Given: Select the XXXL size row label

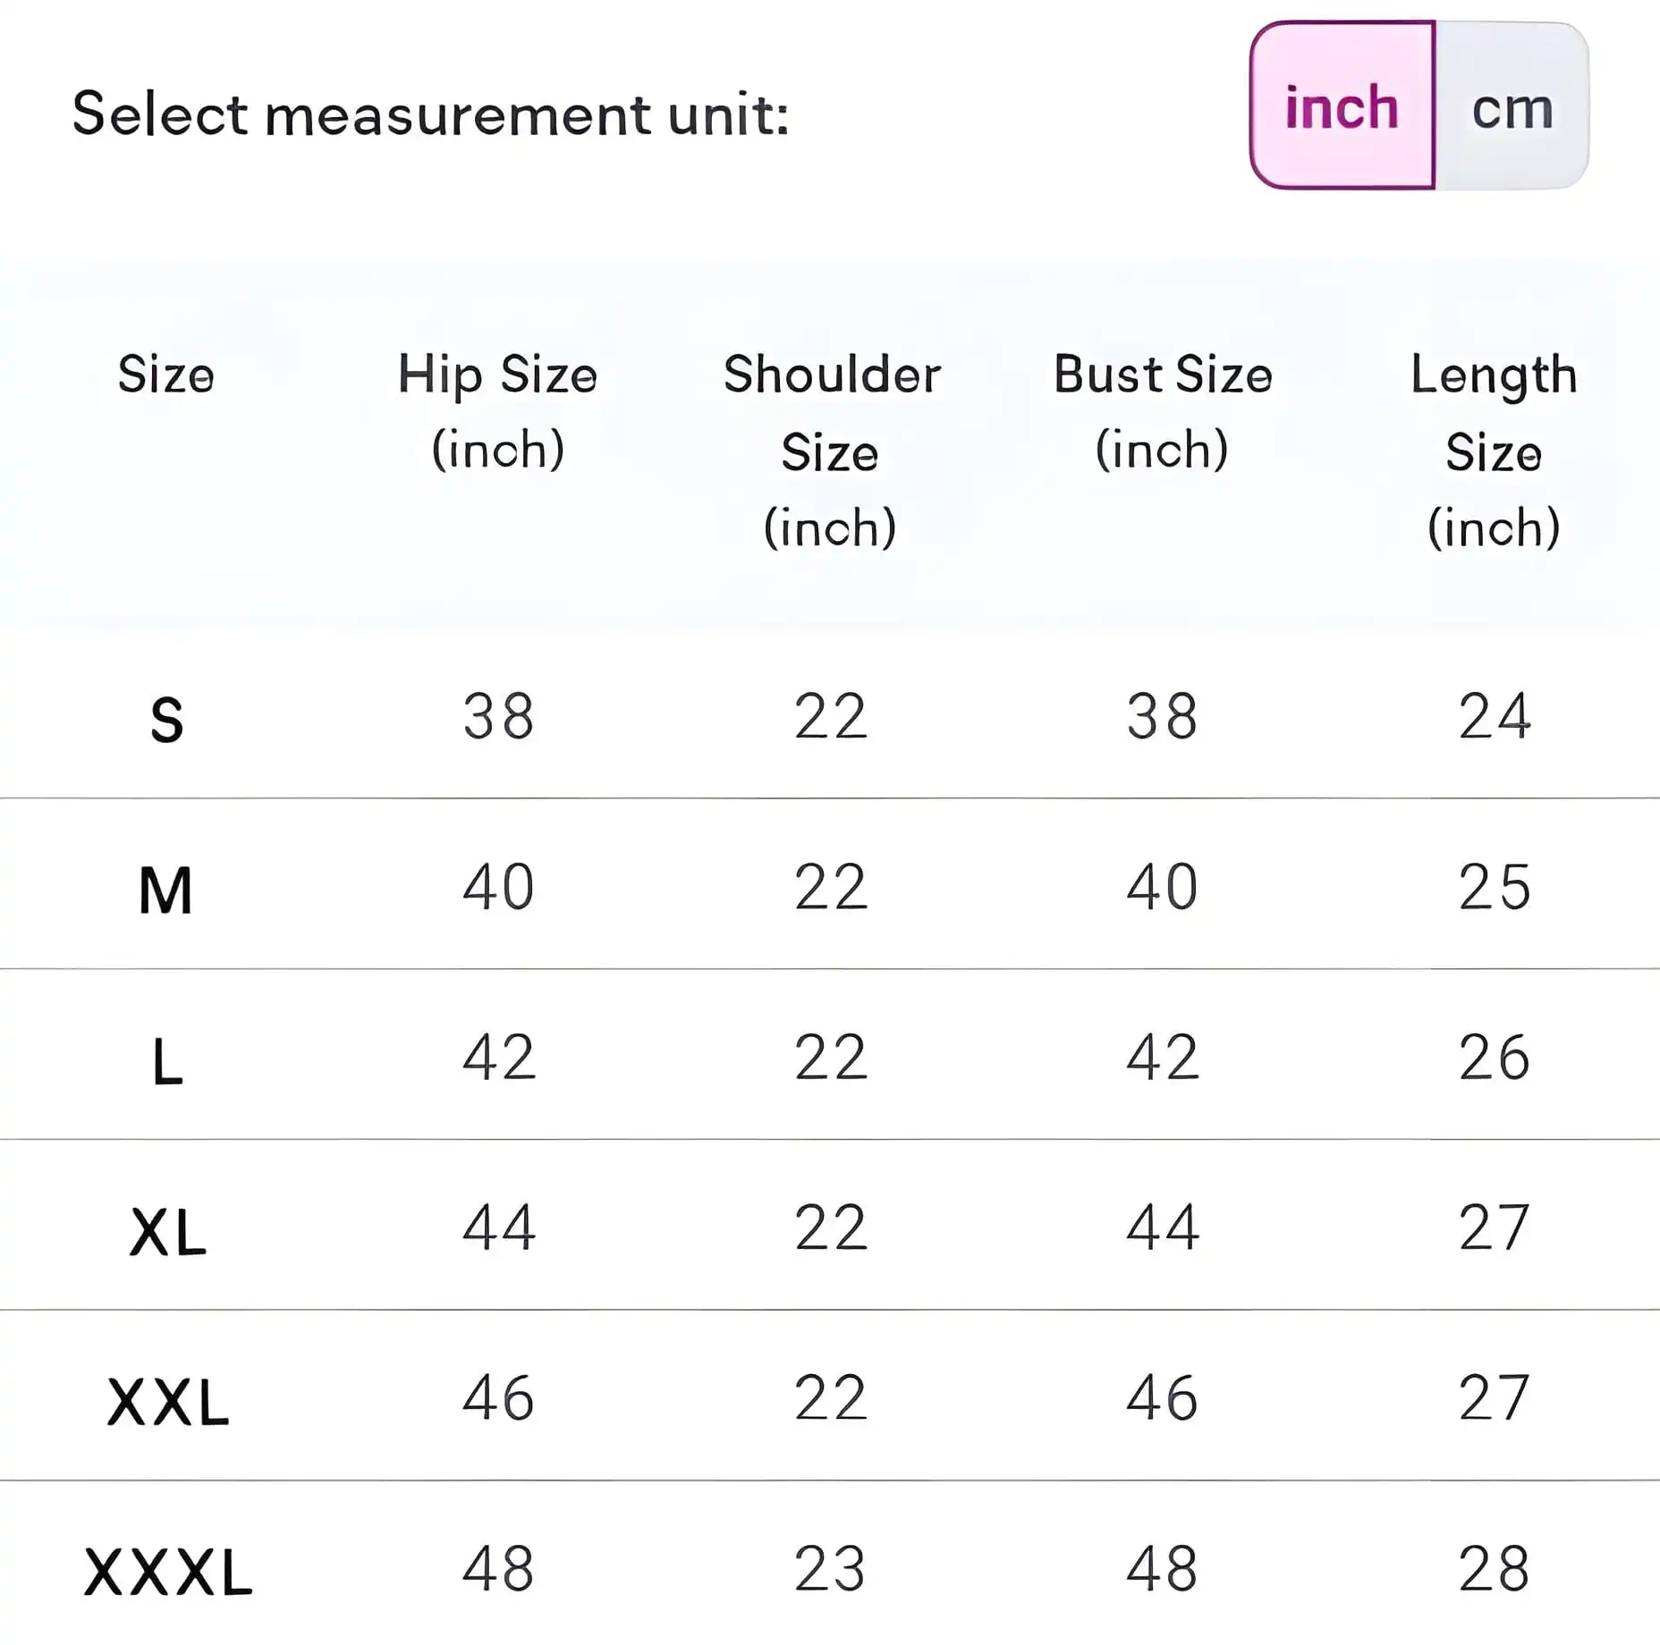Looking at the screenshot, I should pyautogui.click(x=168, y=1573).
